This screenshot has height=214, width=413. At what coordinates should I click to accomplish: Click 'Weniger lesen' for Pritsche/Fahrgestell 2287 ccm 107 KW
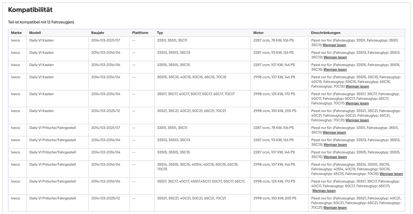(x=335, y=157)
